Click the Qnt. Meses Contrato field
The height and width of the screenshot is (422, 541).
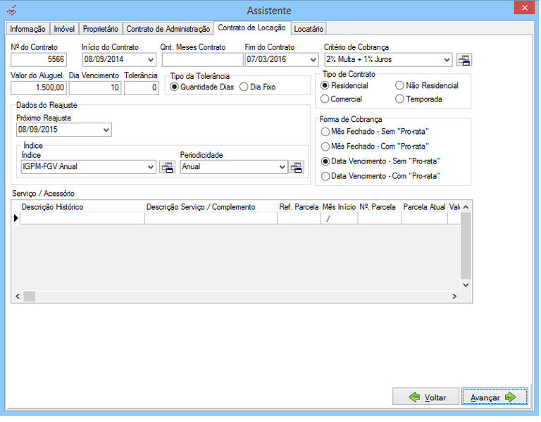200,60
